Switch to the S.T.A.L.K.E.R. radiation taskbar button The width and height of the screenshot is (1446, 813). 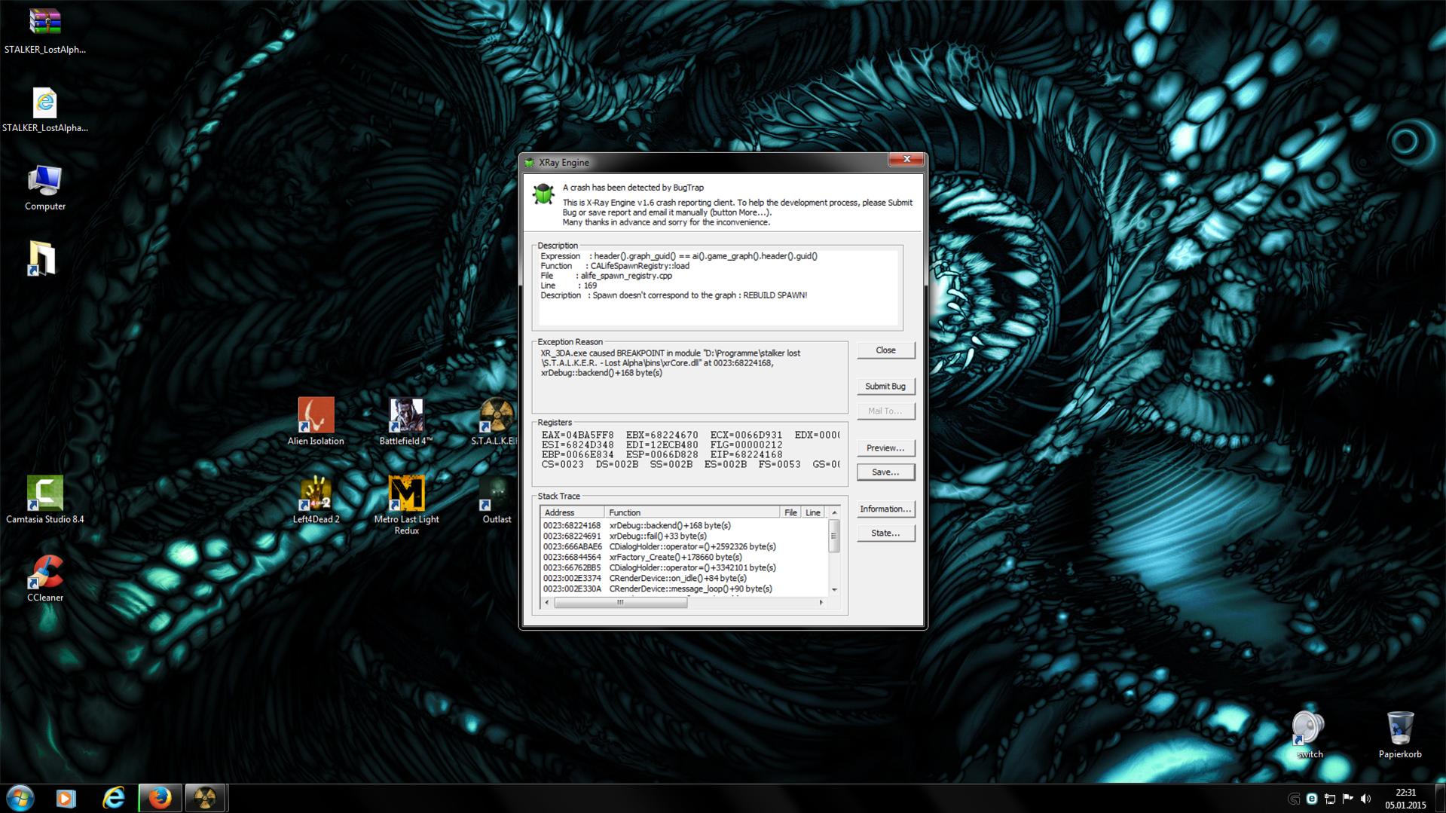205,798
